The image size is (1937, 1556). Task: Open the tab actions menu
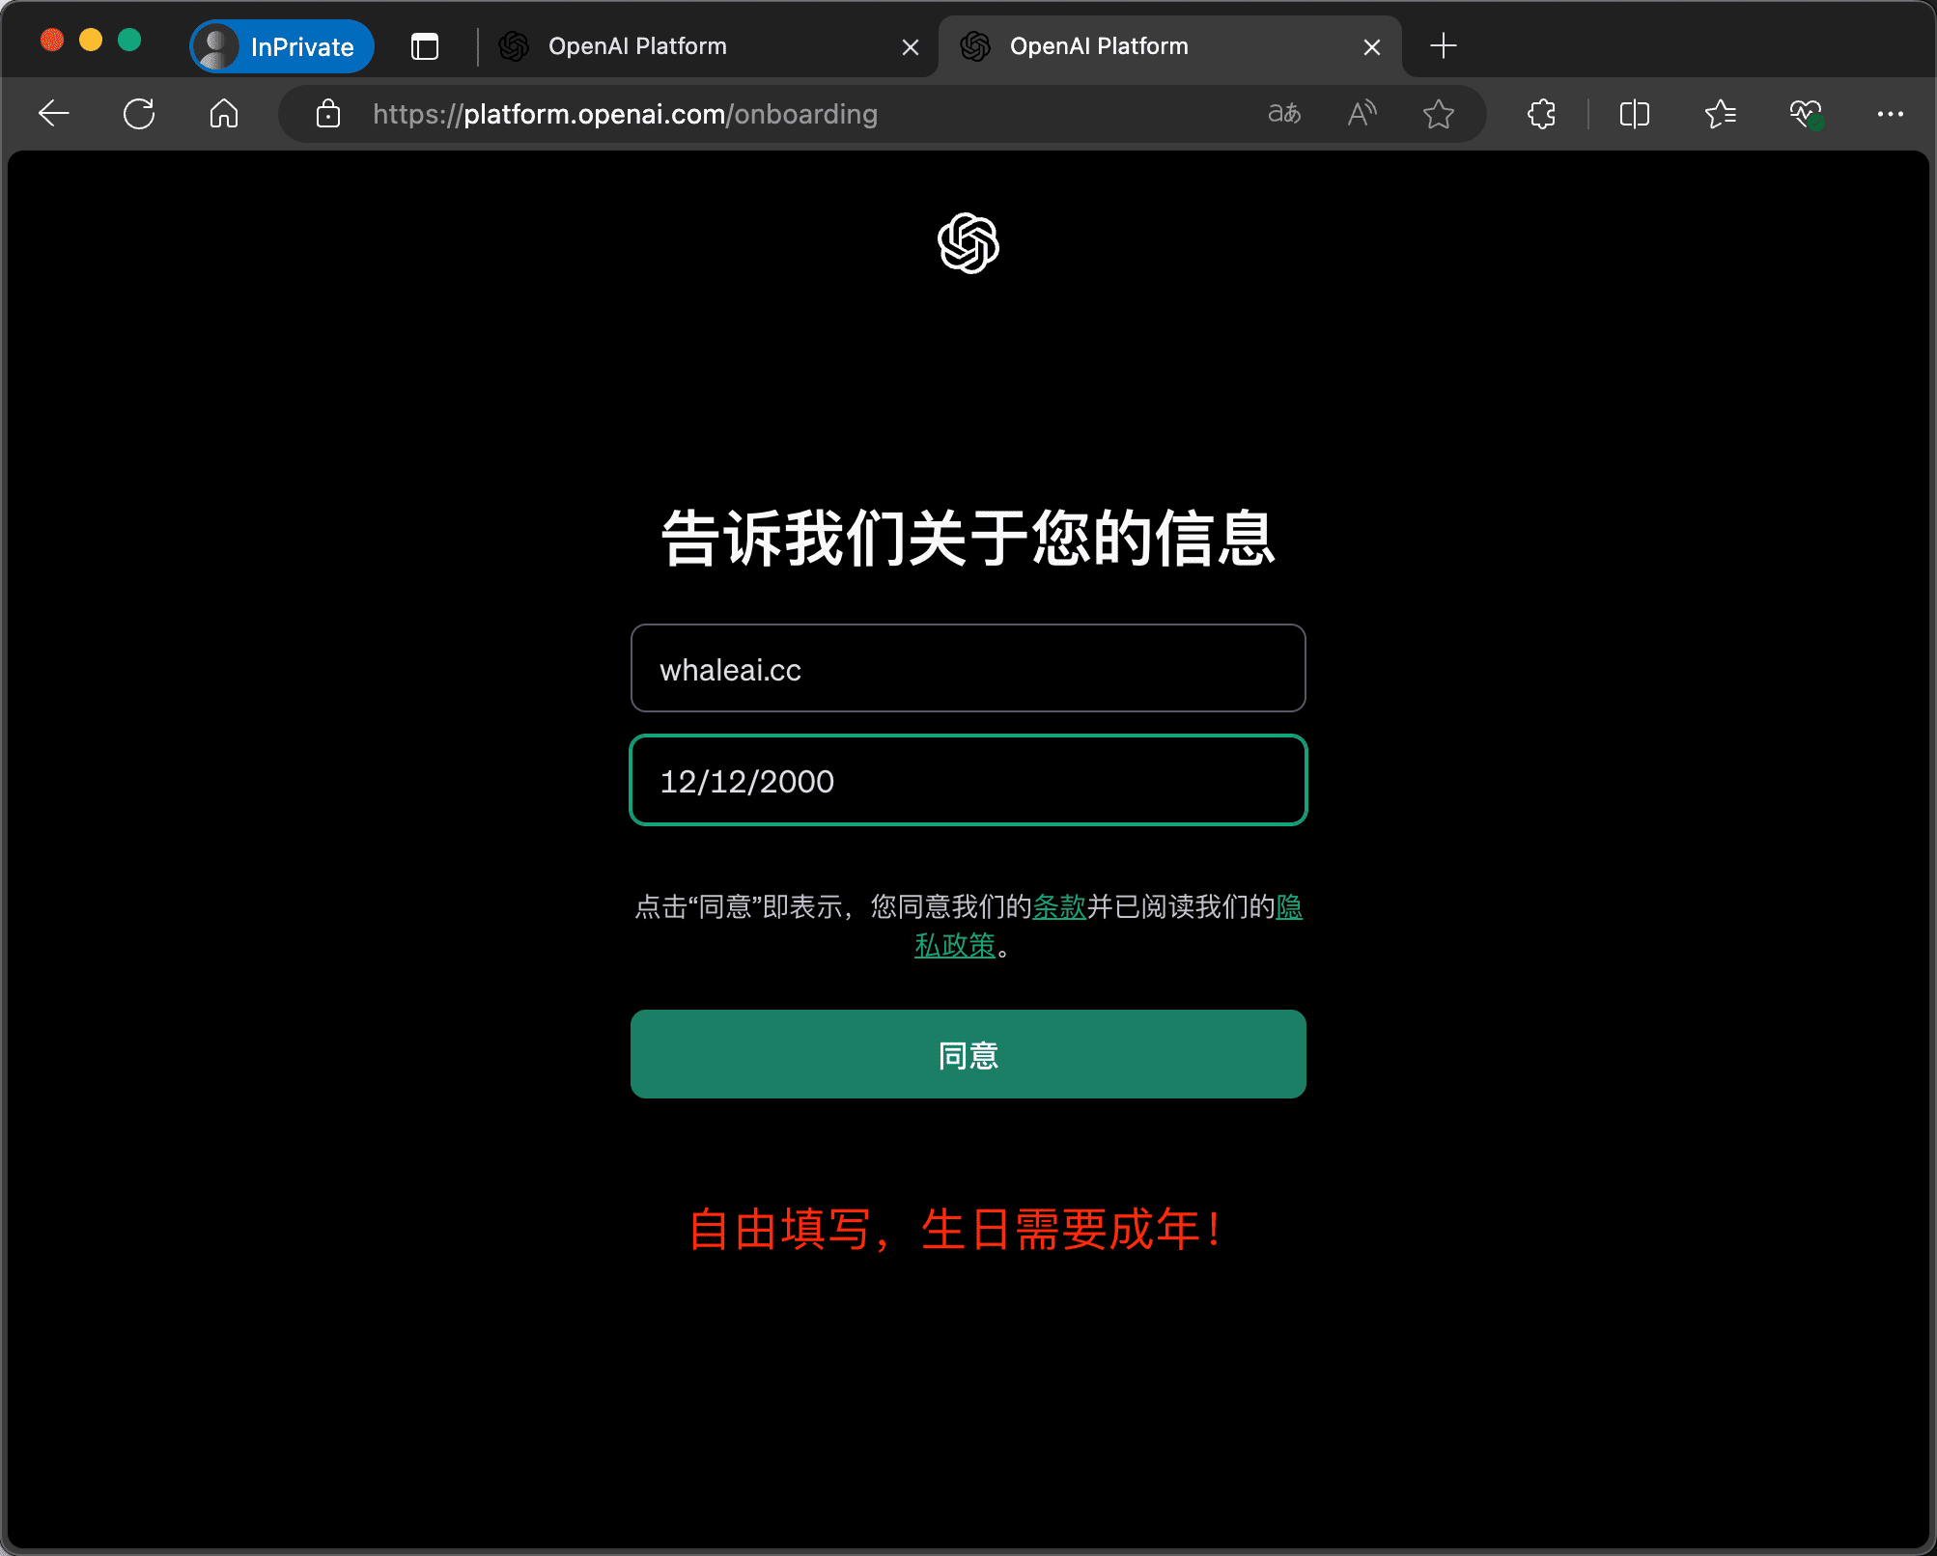click(425, 46)
